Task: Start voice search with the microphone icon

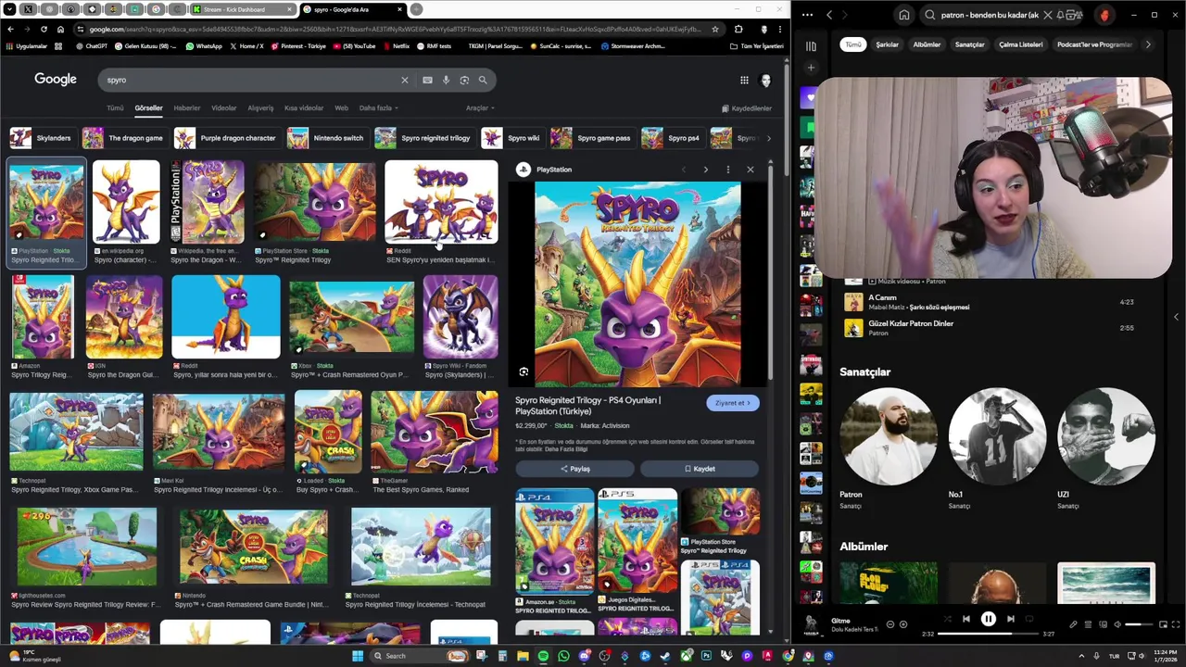Action: point(446,80)
